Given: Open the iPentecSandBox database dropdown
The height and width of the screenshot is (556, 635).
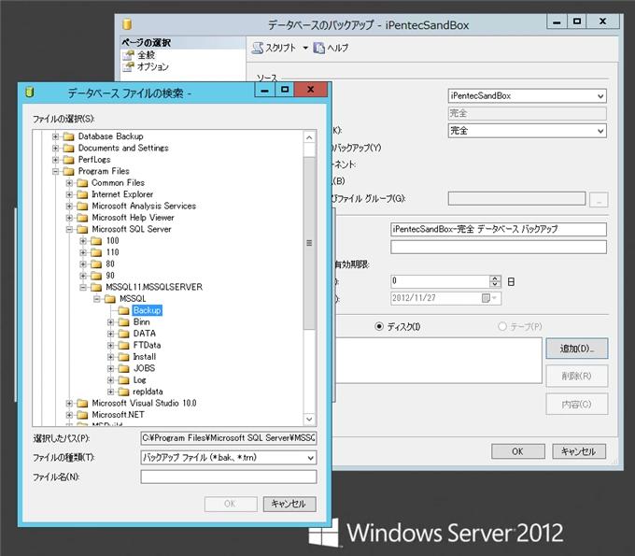Looking at the screenshot, I should (600, 96).
